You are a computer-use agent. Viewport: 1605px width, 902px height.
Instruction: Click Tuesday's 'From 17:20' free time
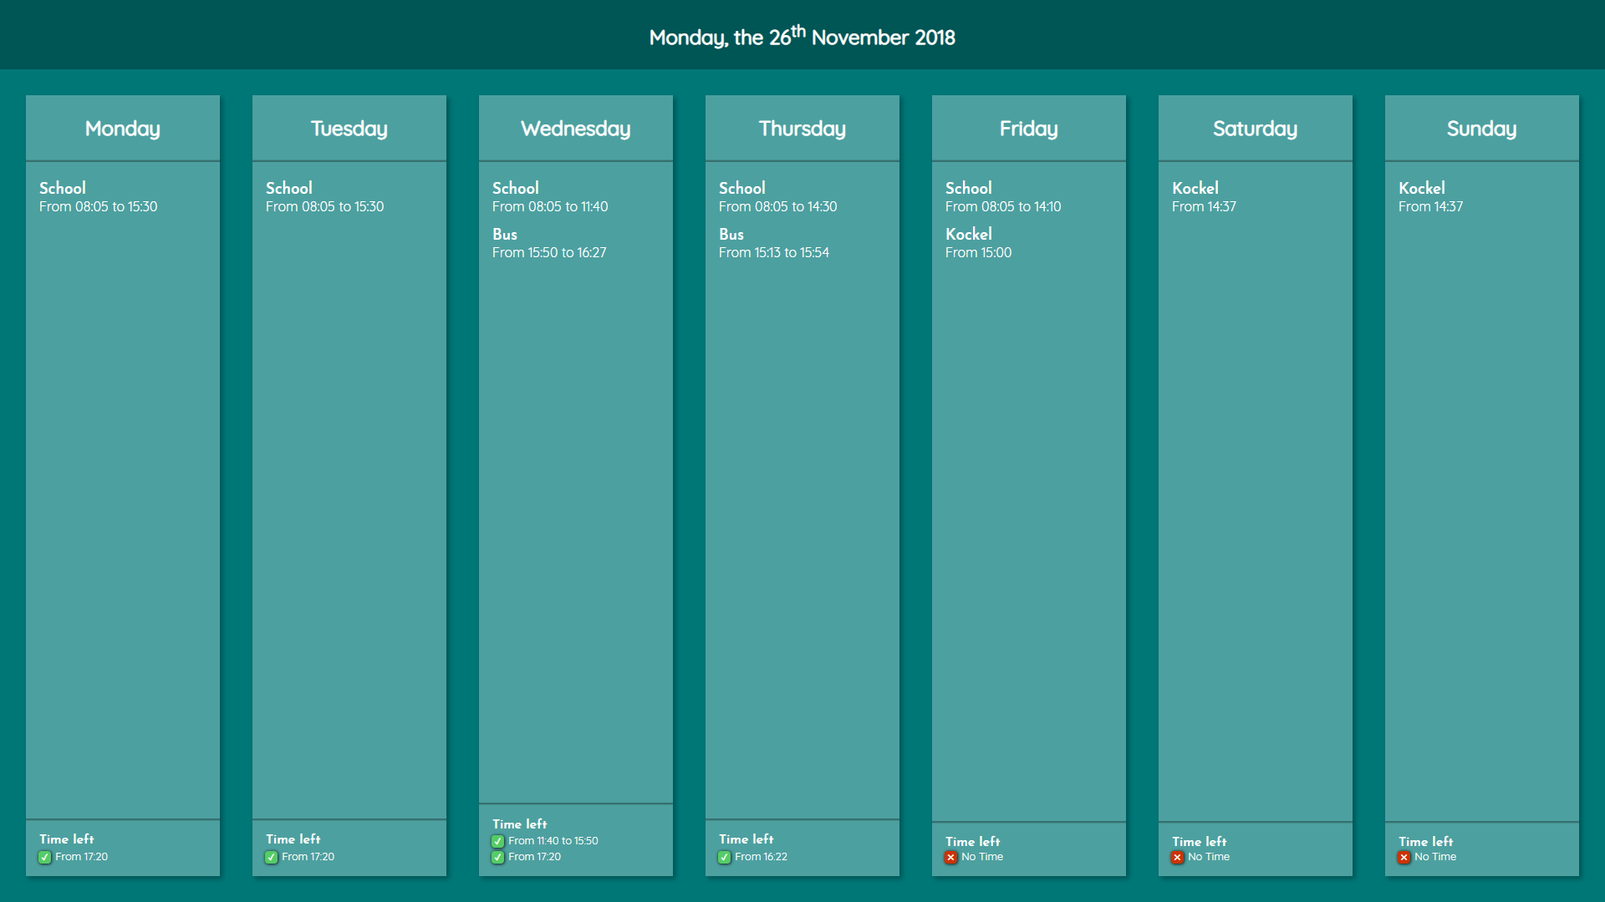pos(308,857)
